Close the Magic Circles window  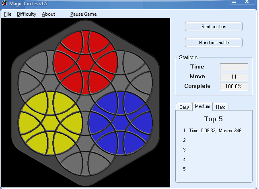pyautogui.click(x=247, y=2)
